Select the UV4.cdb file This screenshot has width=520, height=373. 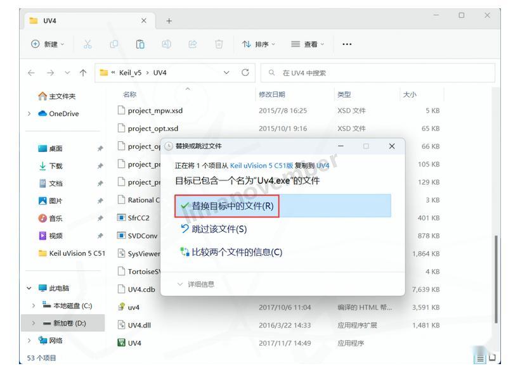141,289
